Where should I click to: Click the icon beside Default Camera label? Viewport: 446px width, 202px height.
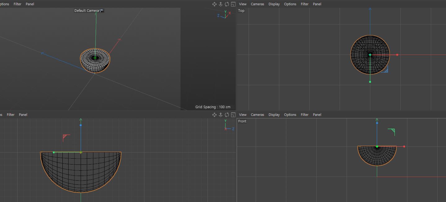[x=101, y=11]
